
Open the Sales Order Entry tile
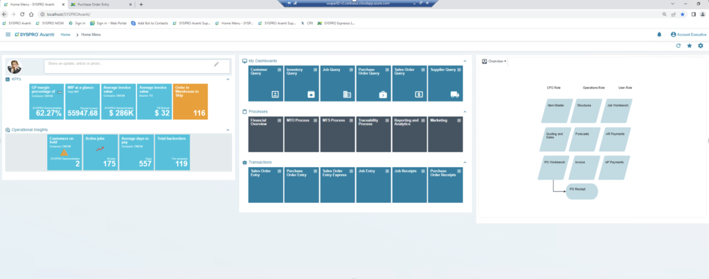pyautogui.click(x=266, y=185)
